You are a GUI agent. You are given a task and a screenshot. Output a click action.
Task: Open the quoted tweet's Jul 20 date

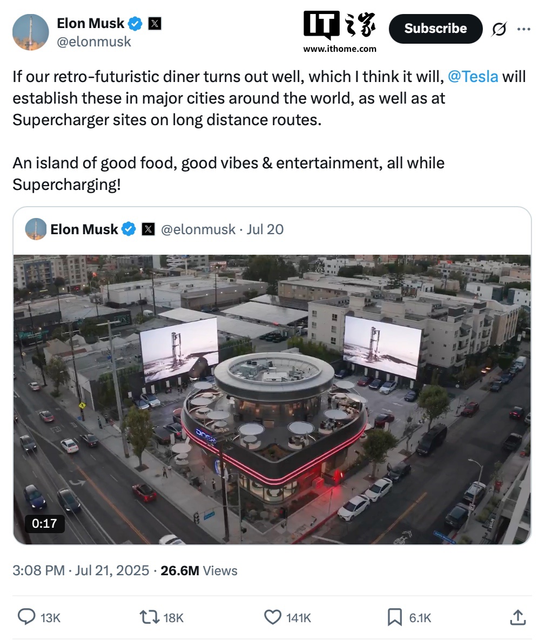pos(265,229)
